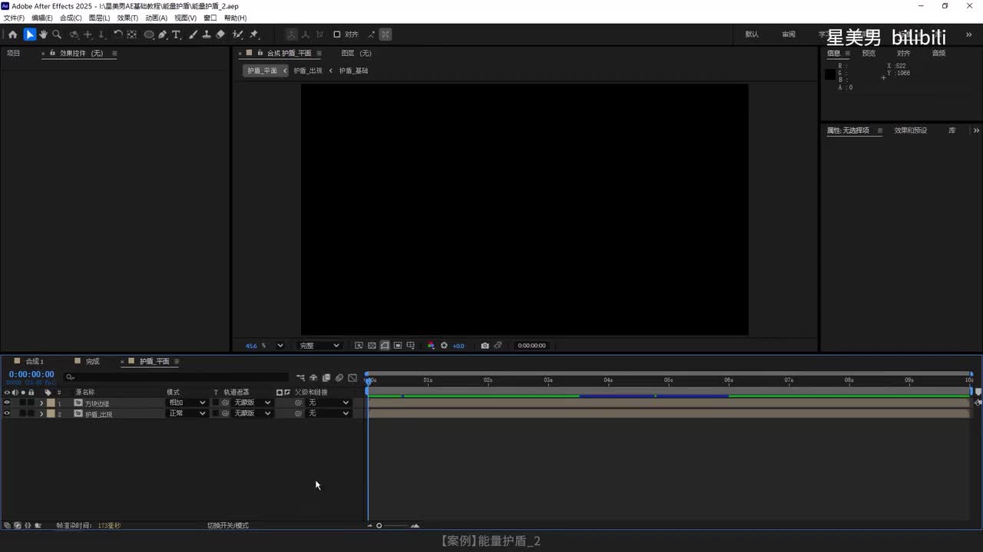Click 切换开关/模式 at timeline bottom
This screenshot has height=552, width=983.
(228, 526)
